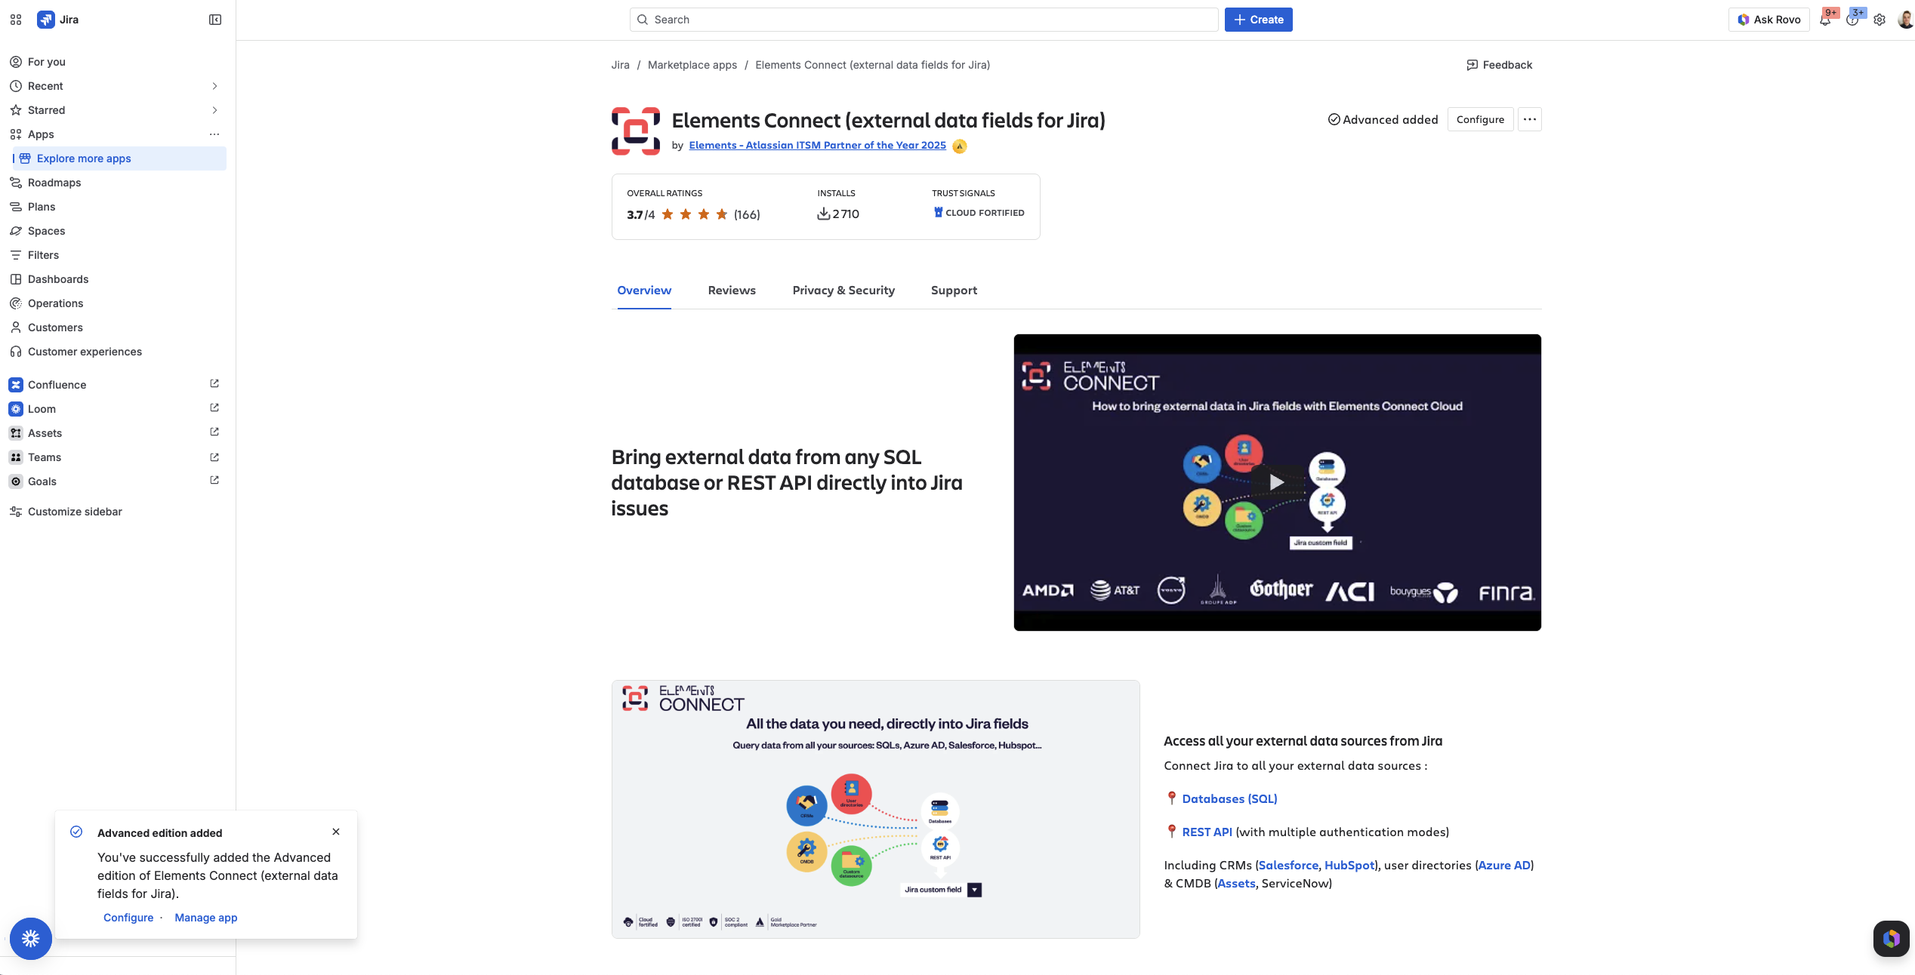Open the help icon with 3+ badge
Image resolution: width=1915 pixels, height=975 pixels.
[x=1852, y=20]
